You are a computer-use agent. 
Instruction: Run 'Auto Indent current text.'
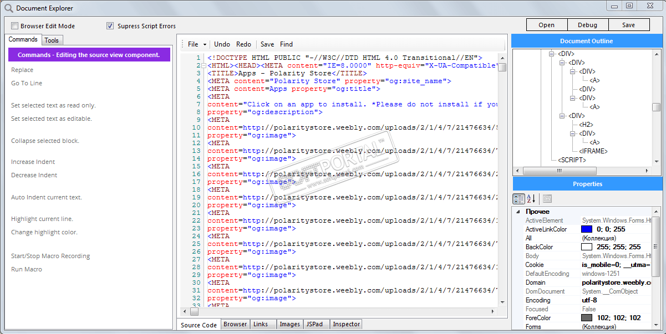(x=47, y=197)
